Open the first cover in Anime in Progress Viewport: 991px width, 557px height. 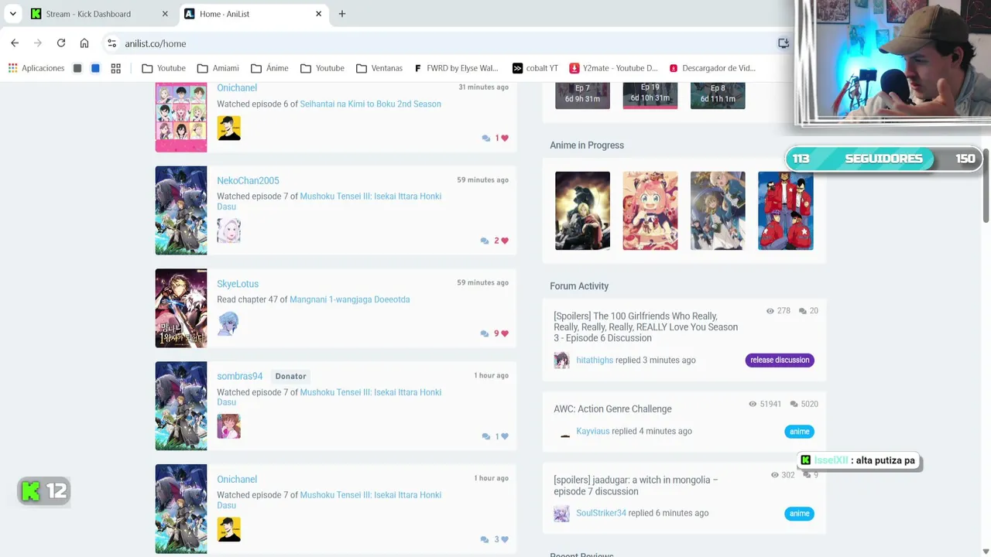point(582,210)
